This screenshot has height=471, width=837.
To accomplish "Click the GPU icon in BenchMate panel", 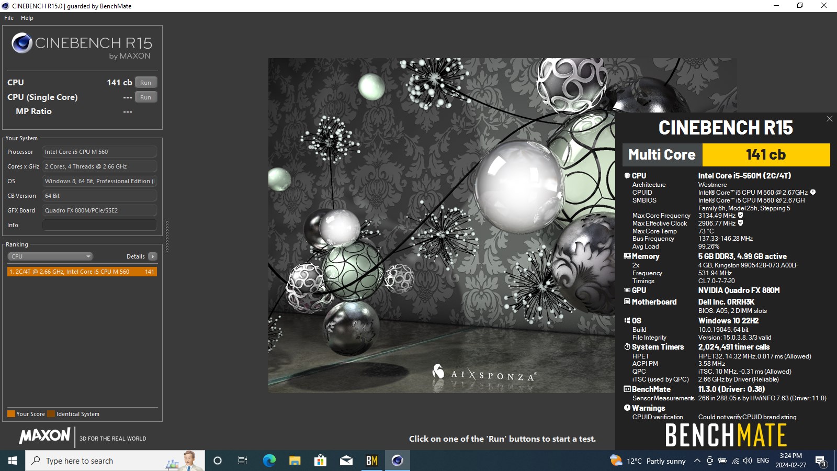I will pyautogui.click(x=627, y=290).
